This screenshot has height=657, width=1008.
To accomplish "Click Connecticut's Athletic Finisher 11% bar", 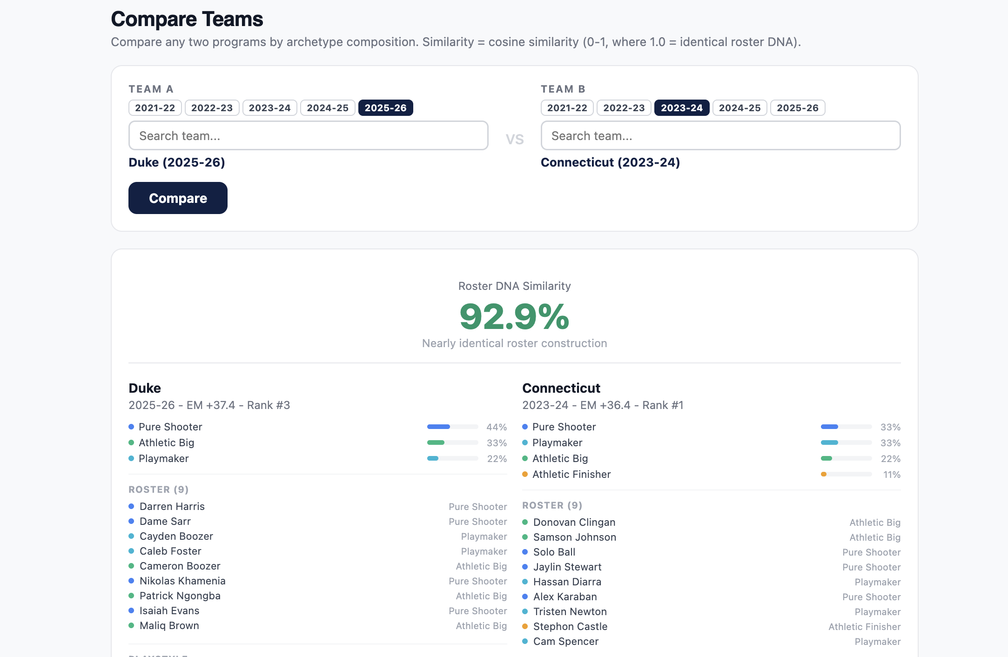I will tap(846, 474).
